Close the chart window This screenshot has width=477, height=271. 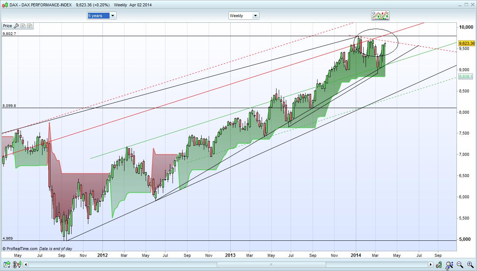pos(473,5)
